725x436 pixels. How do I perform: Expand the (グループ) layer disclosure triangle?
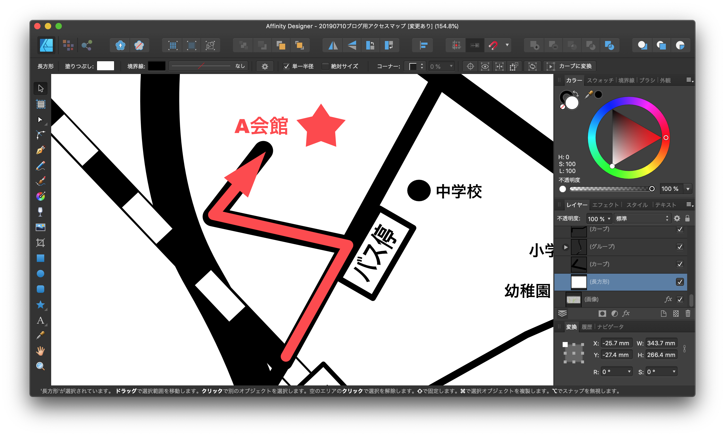click(x=566, y=247)
